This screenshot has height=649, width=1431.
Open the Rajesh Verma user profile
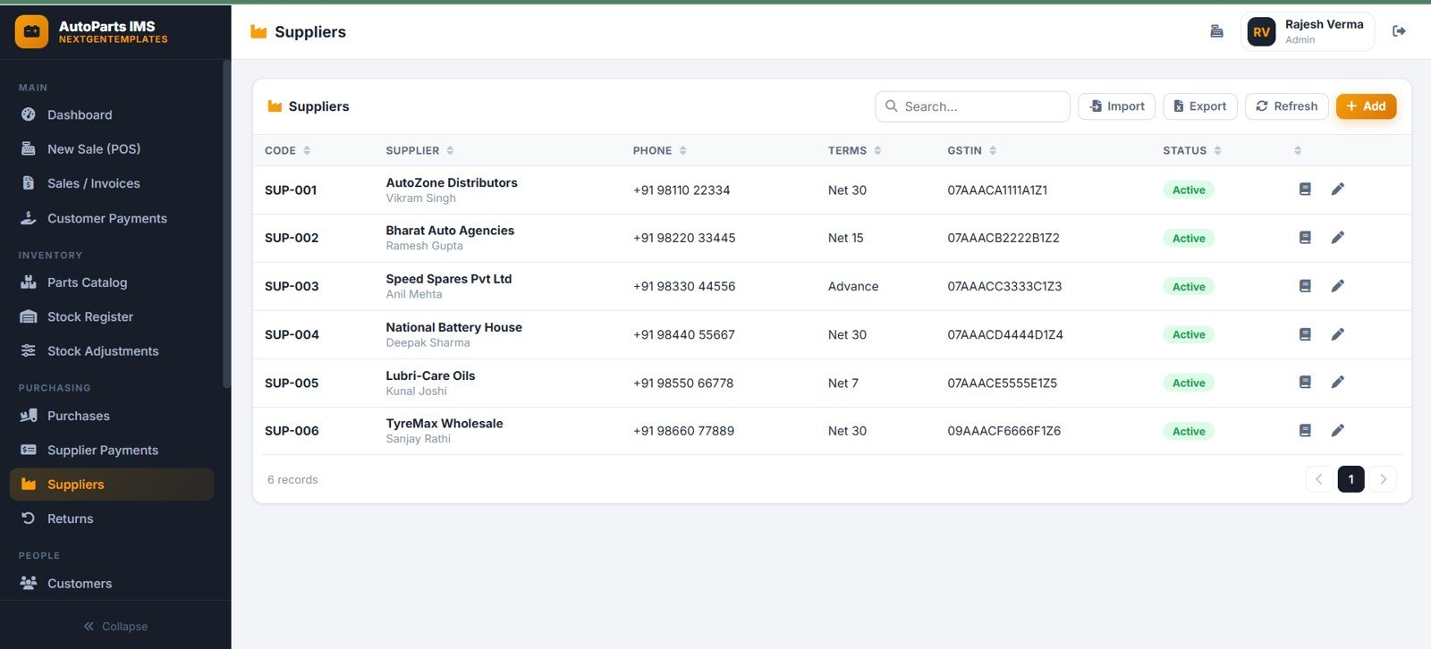tap(1308, 32)
